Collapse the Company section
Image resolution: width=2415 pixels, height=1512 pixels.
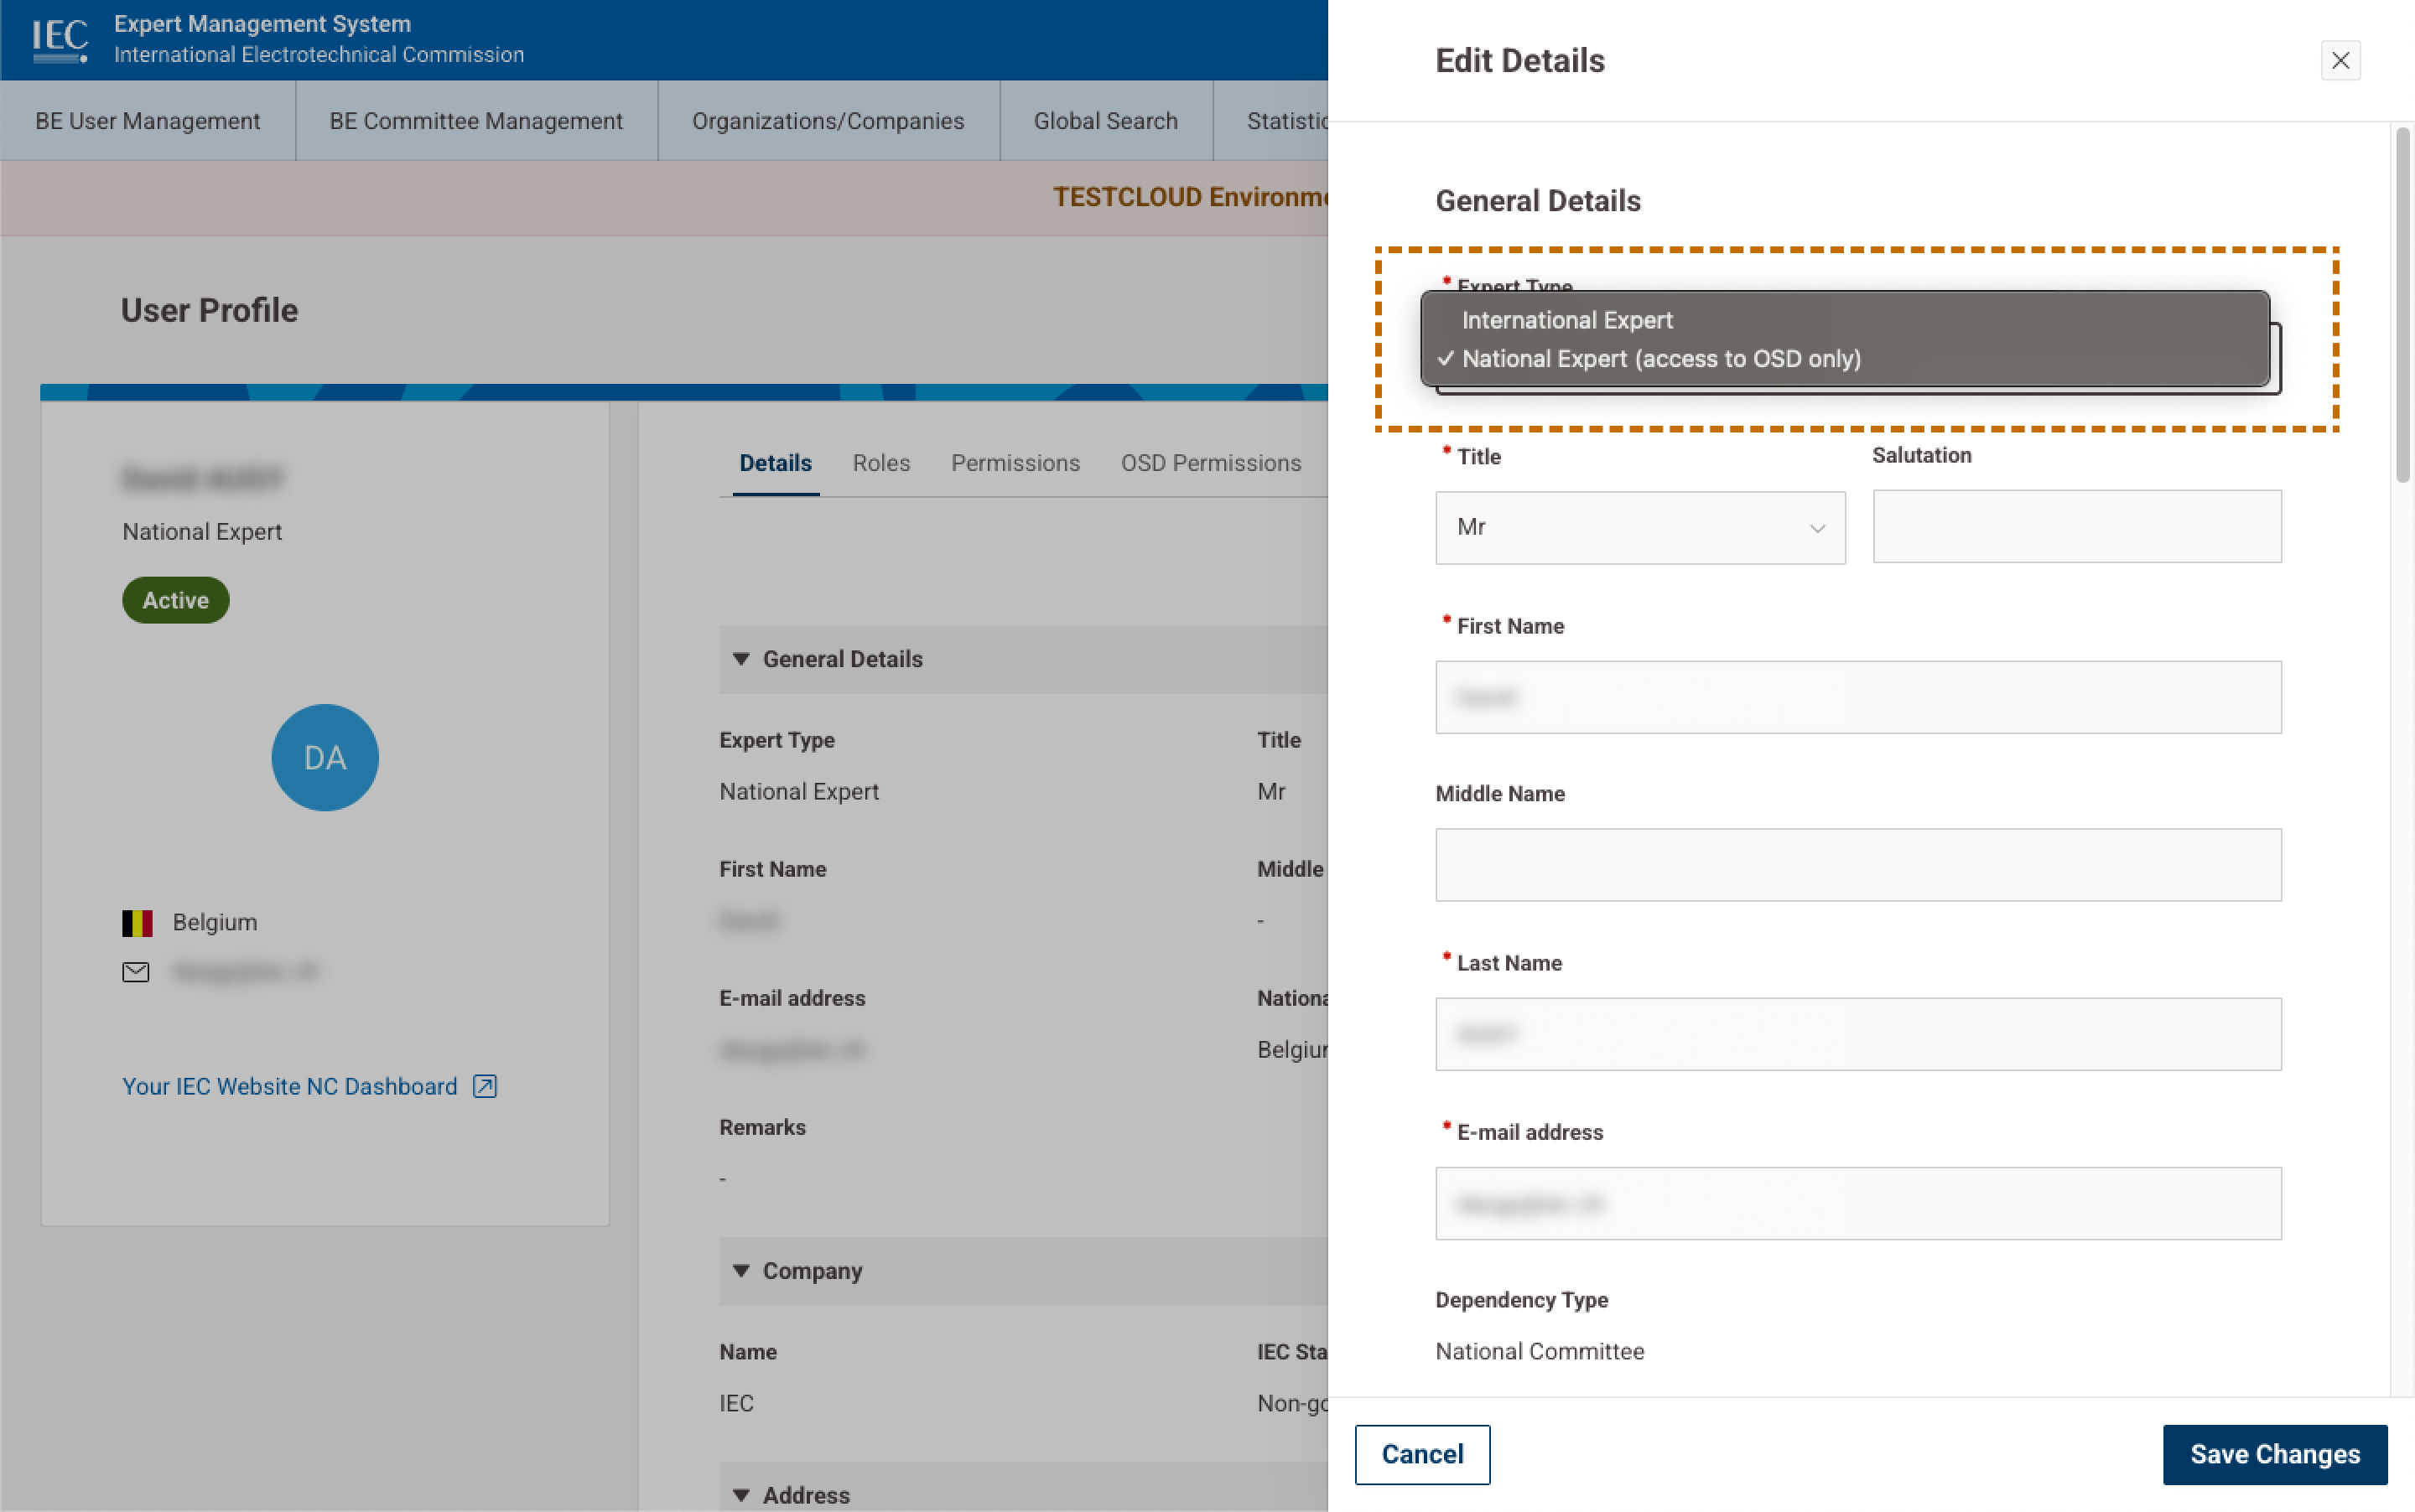740,1270
